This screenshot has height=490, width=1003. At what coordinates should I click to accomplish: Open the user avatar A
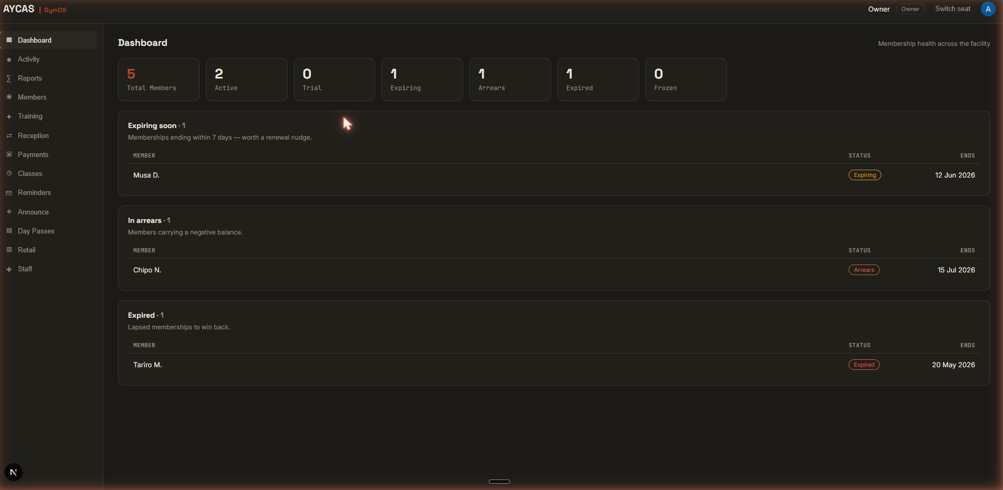(988, 9)
